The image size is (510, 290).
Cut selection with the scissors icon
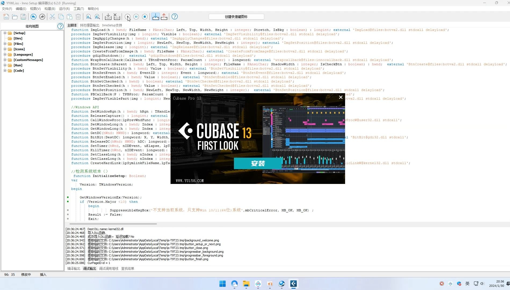click(52, 17)
